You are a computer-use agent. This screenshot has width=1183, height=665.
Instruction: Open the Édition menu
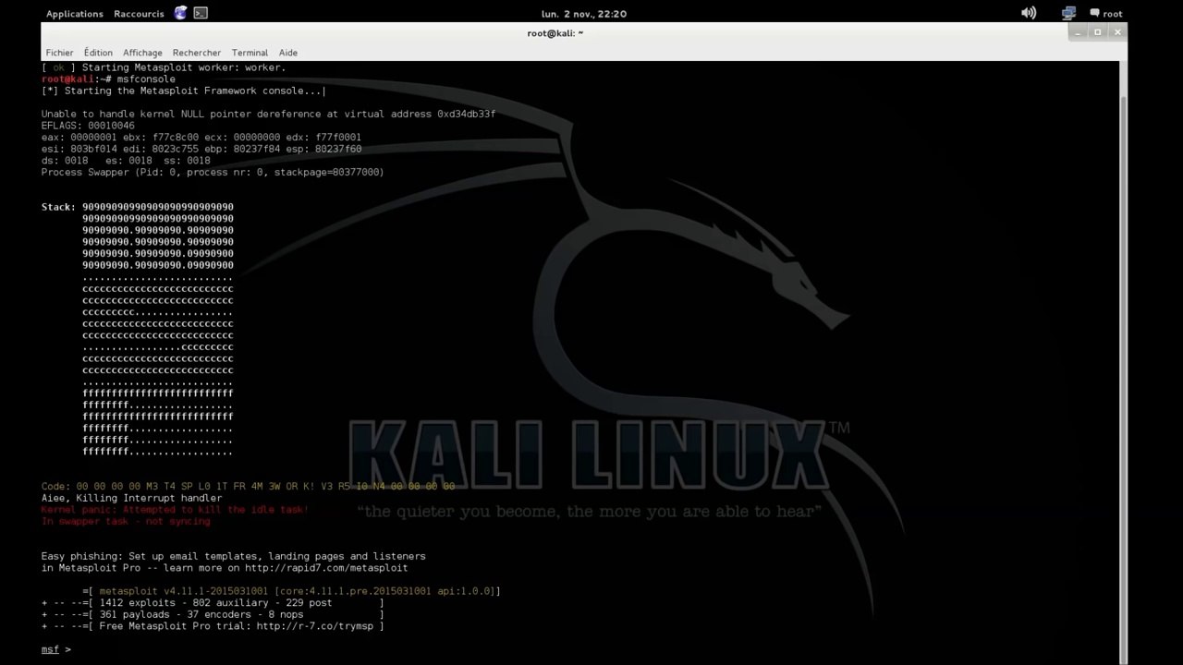[98, 53]
